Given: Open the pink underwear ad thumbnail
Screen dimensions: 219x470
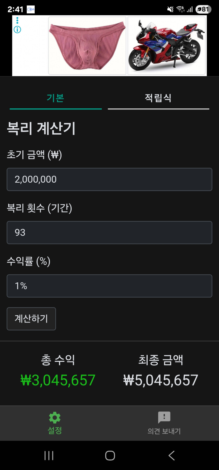Looking at the screenshot, I should (x=87, y=46).
